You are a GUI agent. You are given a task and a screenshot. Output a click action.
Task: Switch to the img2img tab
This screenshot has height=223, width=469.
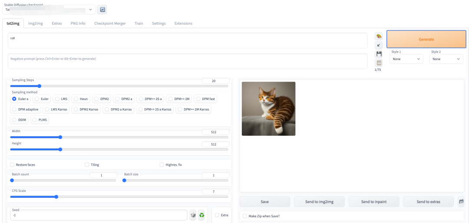[x=35, y=23]
